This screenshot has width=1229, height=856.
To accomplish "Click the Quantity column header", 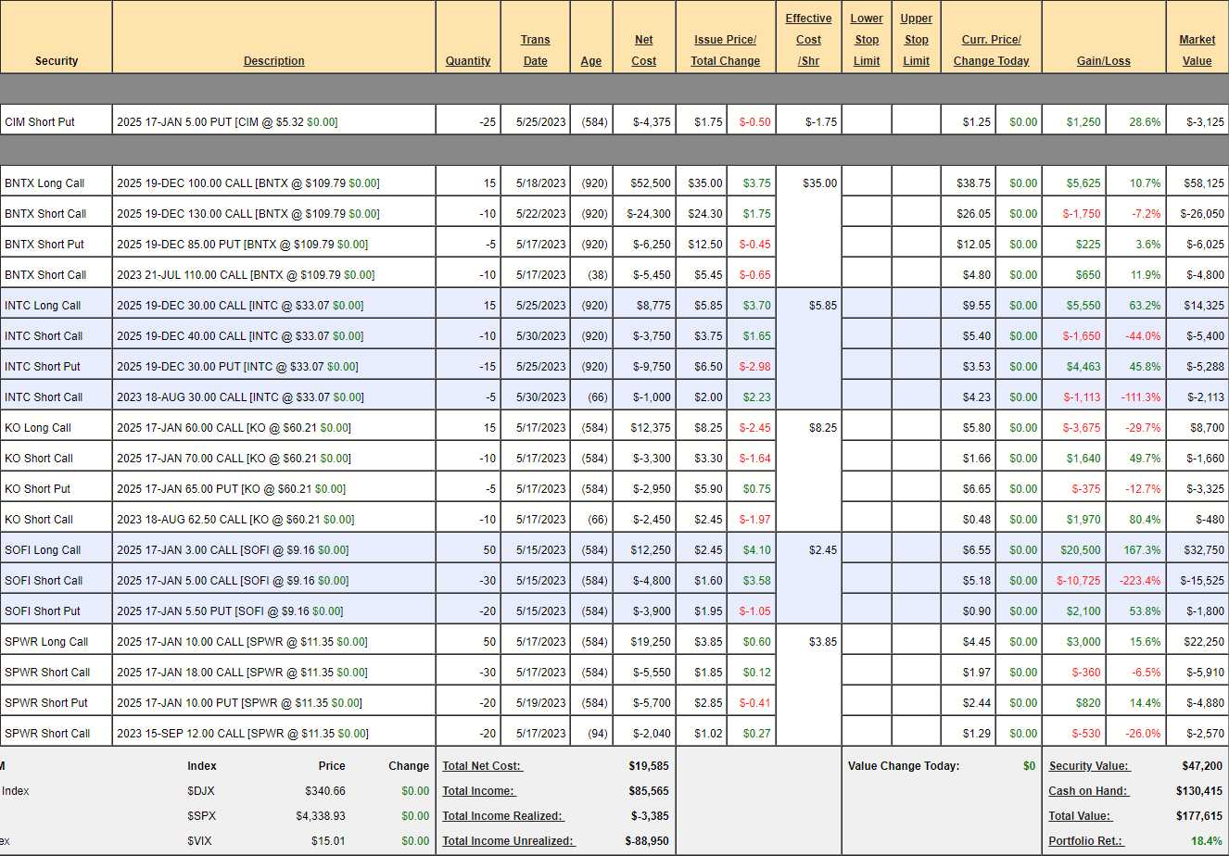I will [x=467, y=61].
